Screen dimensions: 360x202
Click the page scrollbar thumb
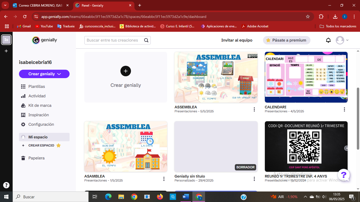[x=358, y=118]
